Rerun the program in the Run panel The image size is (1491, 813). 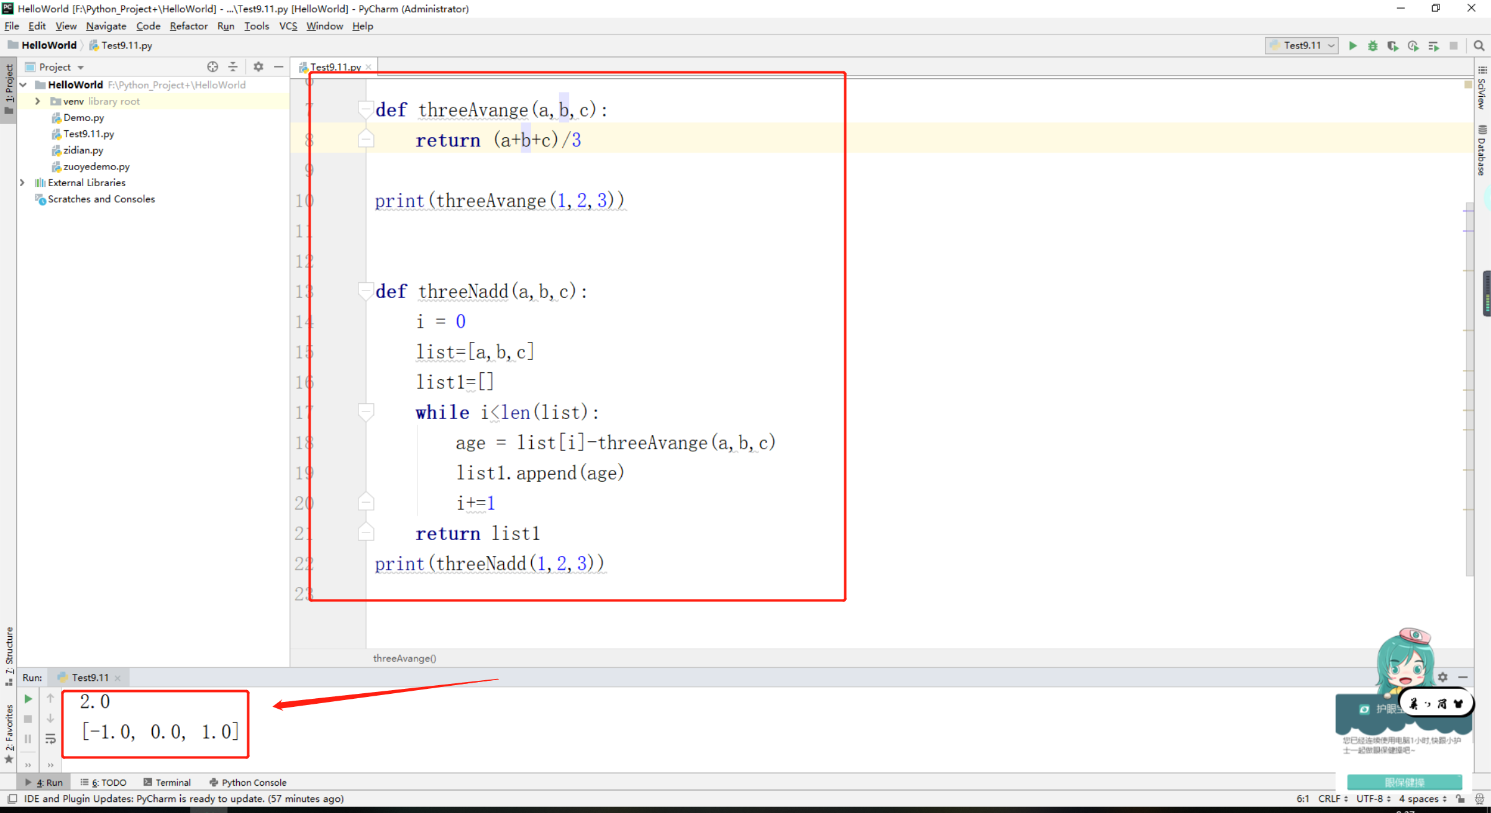point(27,698)
